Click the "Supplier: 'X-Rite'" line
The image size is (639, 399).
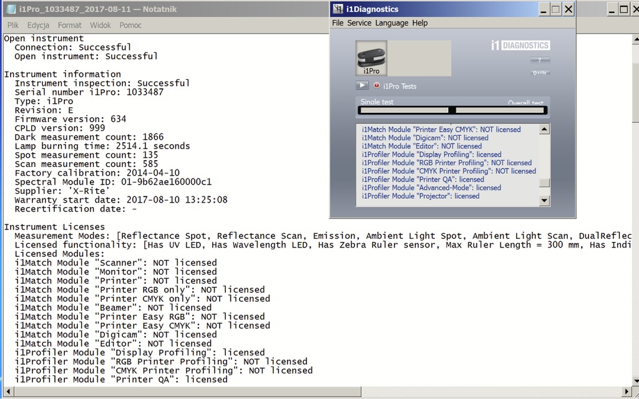62,191
